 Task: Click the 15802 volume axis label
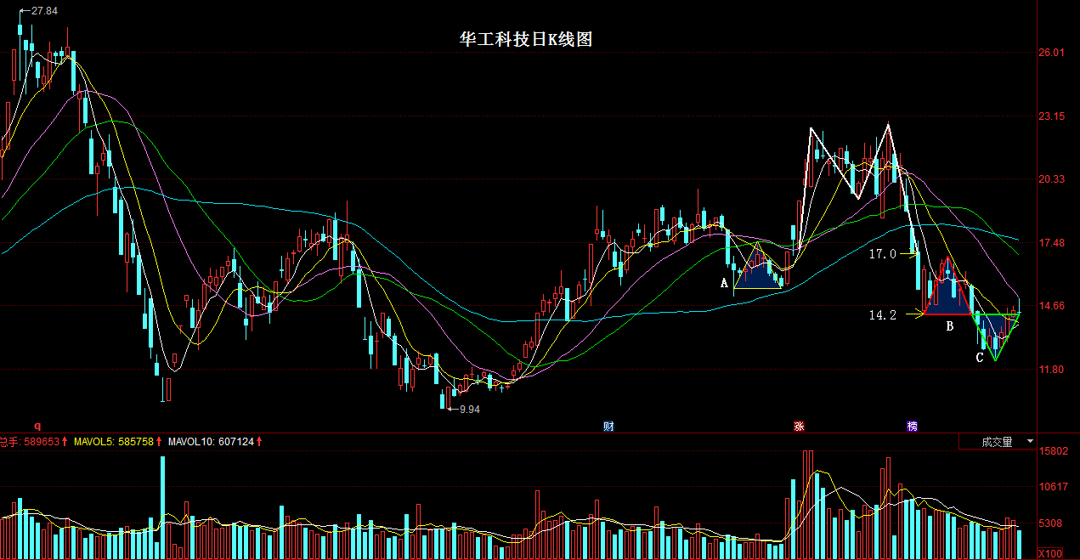point(1054,451)
